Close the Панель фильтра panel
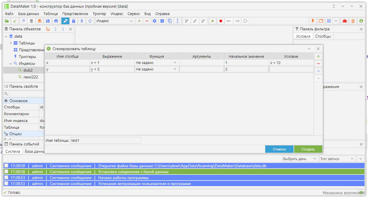Screen dimensions: 368x198 (x=361, y=29)
